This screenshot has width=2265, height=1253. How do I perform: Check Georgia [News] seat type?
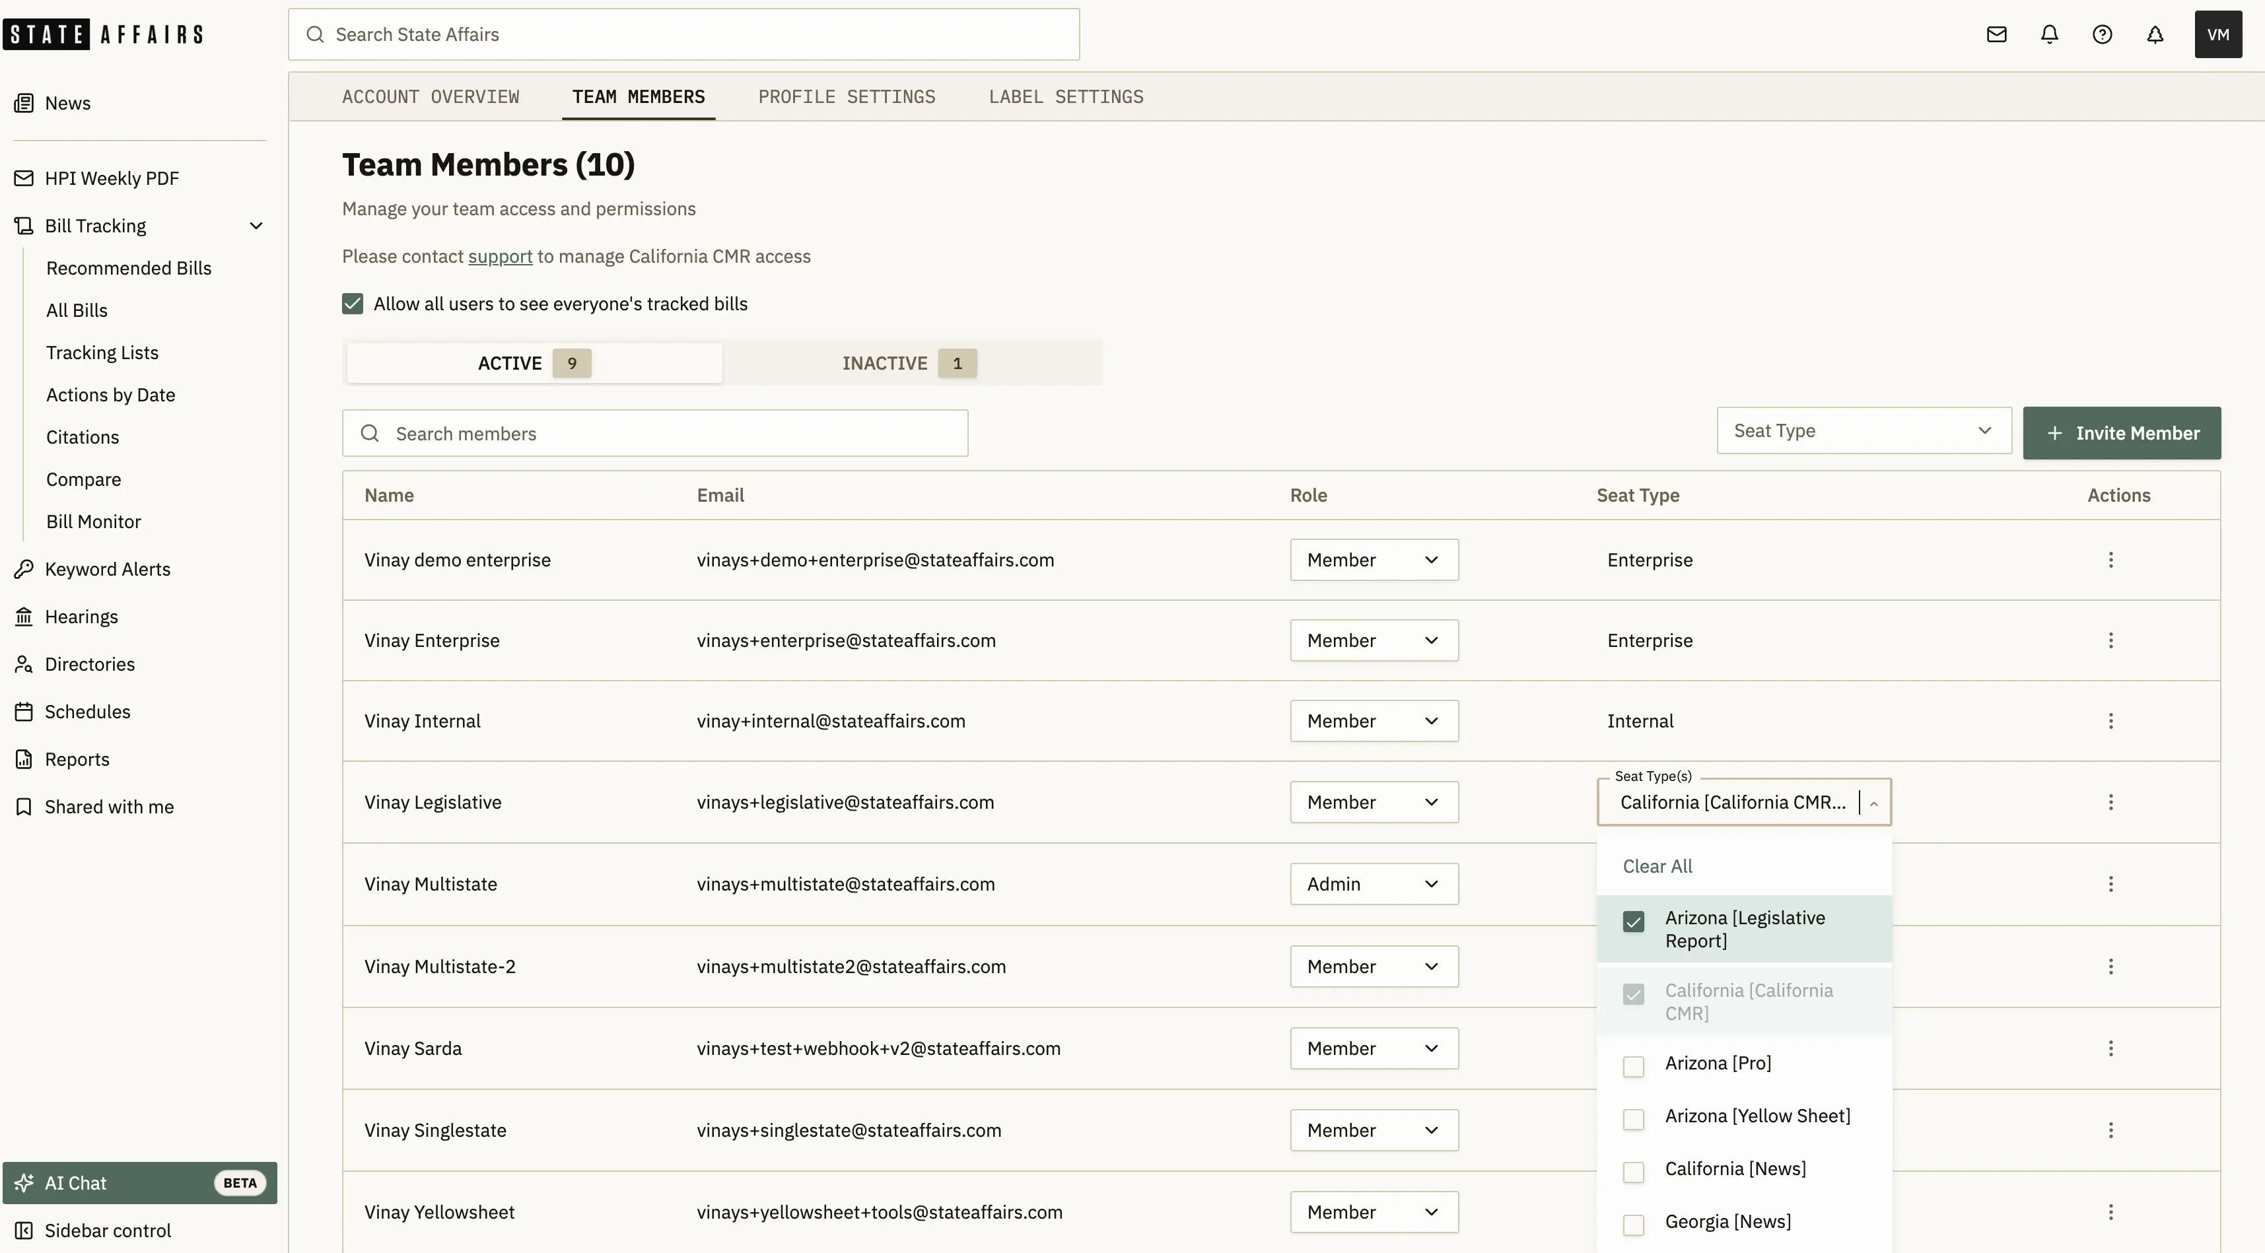pos(1633,1225)
